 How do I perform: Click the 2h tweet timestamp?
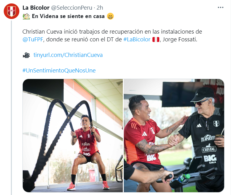tap(100, 8)
